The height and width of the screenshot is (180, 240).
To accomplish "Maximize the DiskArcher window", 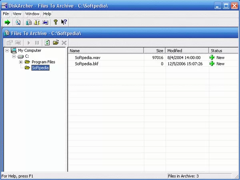I will click(226, 6).
